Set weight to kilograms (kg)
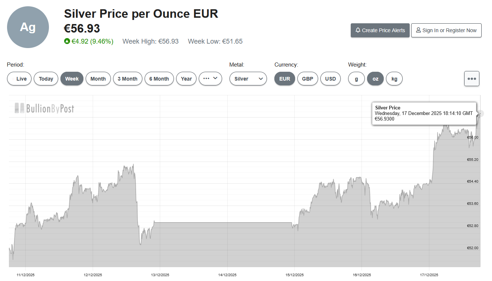Viewport: 492px width, 281px height. [394, 79]
